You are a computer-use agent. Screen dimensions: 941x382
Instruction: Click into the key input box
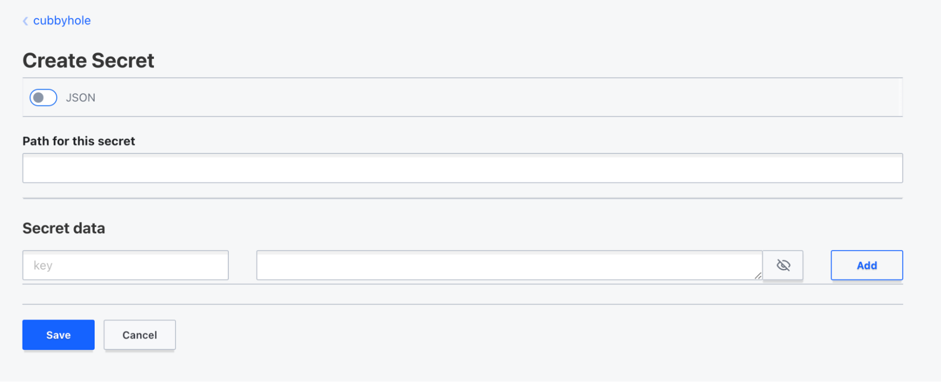125,265
